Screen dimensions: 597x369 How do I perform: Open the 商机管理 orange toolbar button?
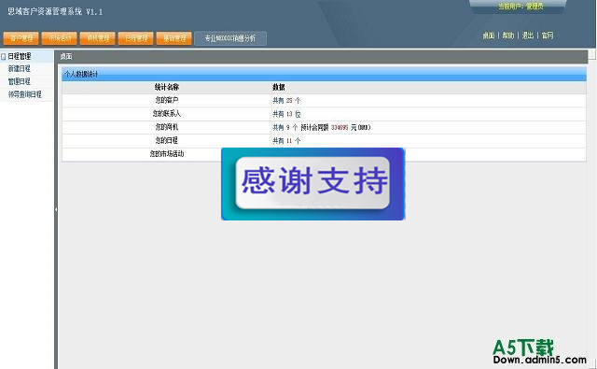coord(98,38)
